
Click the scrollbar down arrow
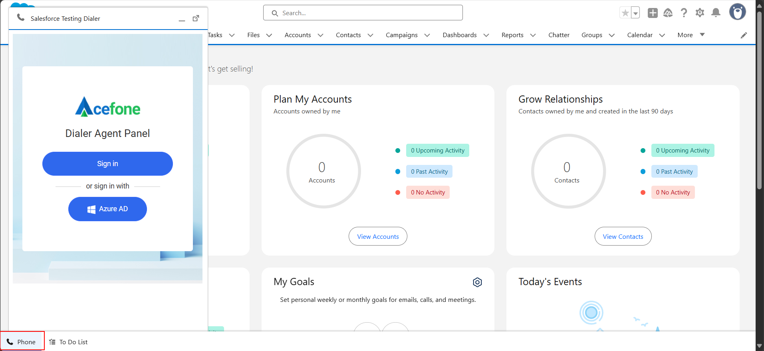(x=760, y=346)
